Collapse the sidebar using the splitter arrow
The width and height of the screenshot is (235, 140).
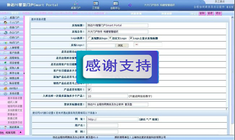24,73
